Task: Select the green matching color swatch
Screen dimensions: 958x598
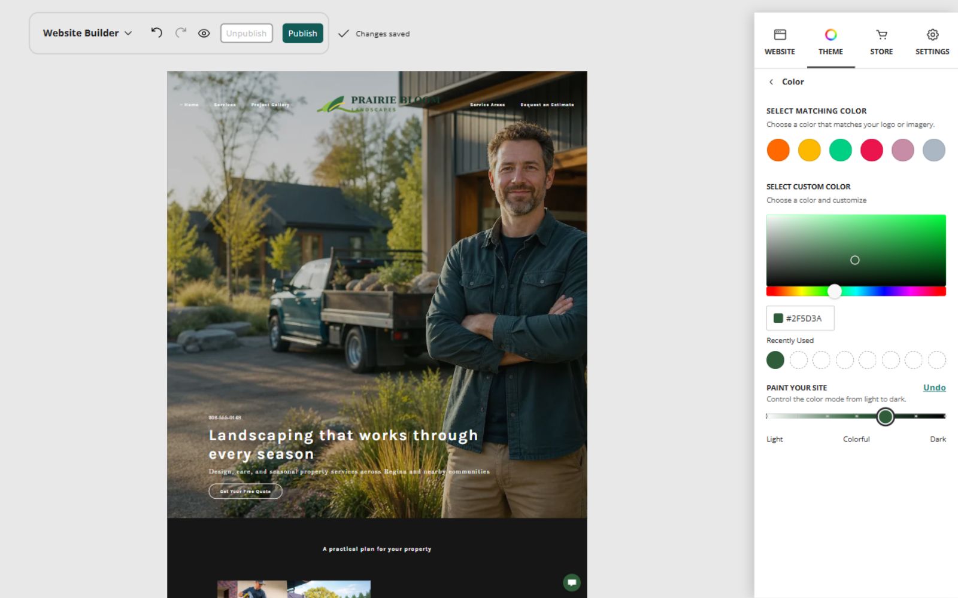Action: tap(841, 150)
